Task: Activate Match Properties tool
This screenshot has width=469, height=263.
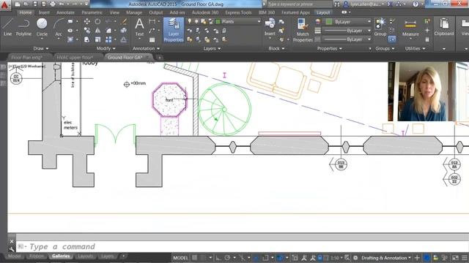Action: point(303,30)
